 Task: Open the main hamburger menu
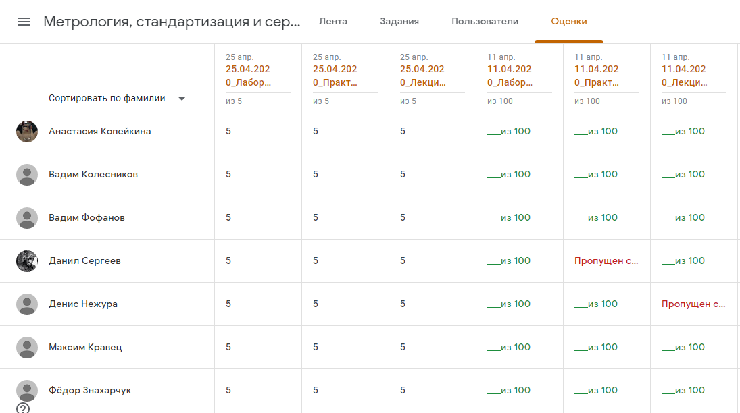coord(24,22)
